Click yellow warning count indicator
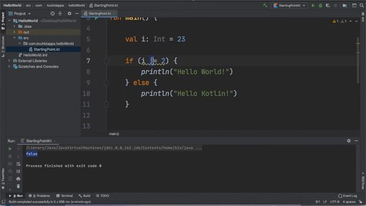Screen dimensions: 366x206 336,21
